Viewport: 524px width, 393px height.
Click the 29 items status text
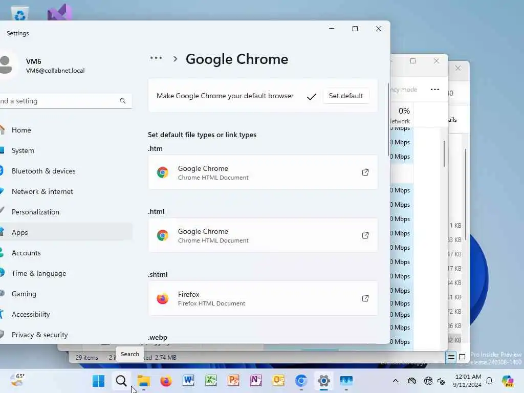pyautogui.click(x=87, y=358)
